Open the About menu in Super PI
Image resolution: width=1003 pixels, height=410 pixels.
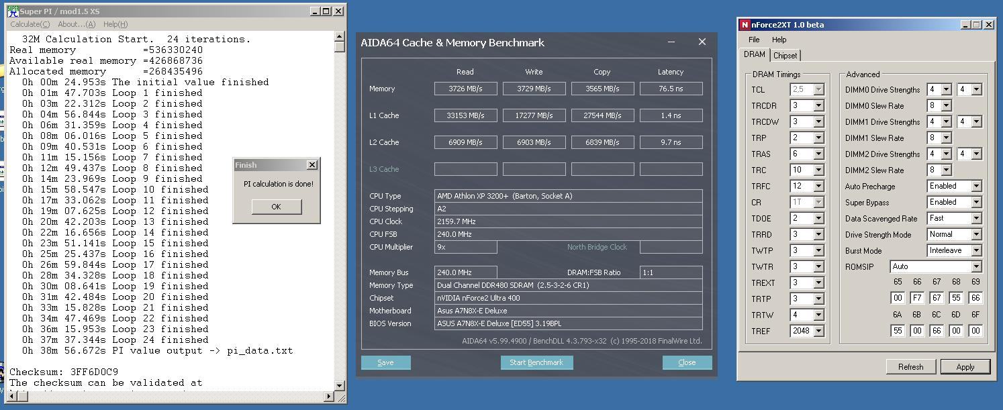[77, 24]
